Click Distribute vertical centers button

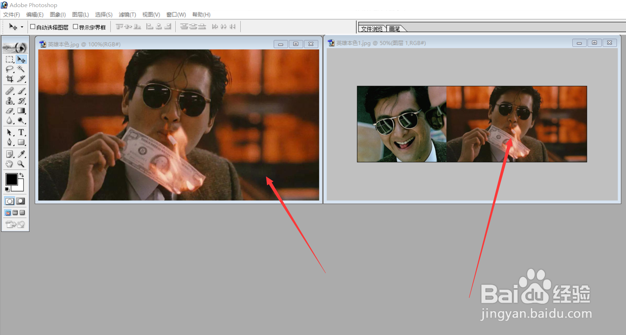click(193, 27)
